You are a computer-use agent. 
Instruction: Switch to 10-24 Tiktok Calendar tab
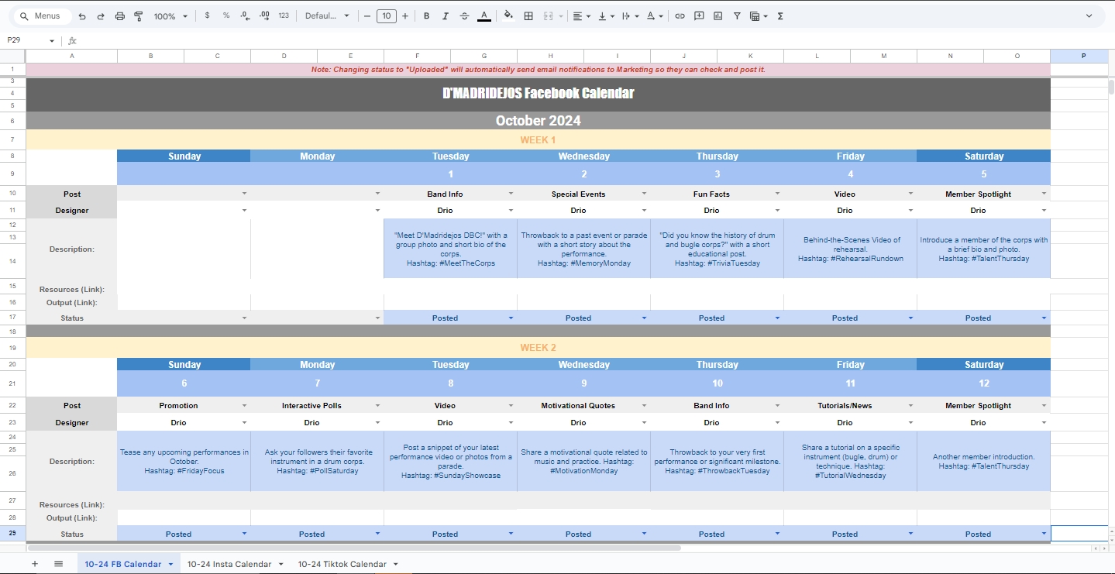342,564
